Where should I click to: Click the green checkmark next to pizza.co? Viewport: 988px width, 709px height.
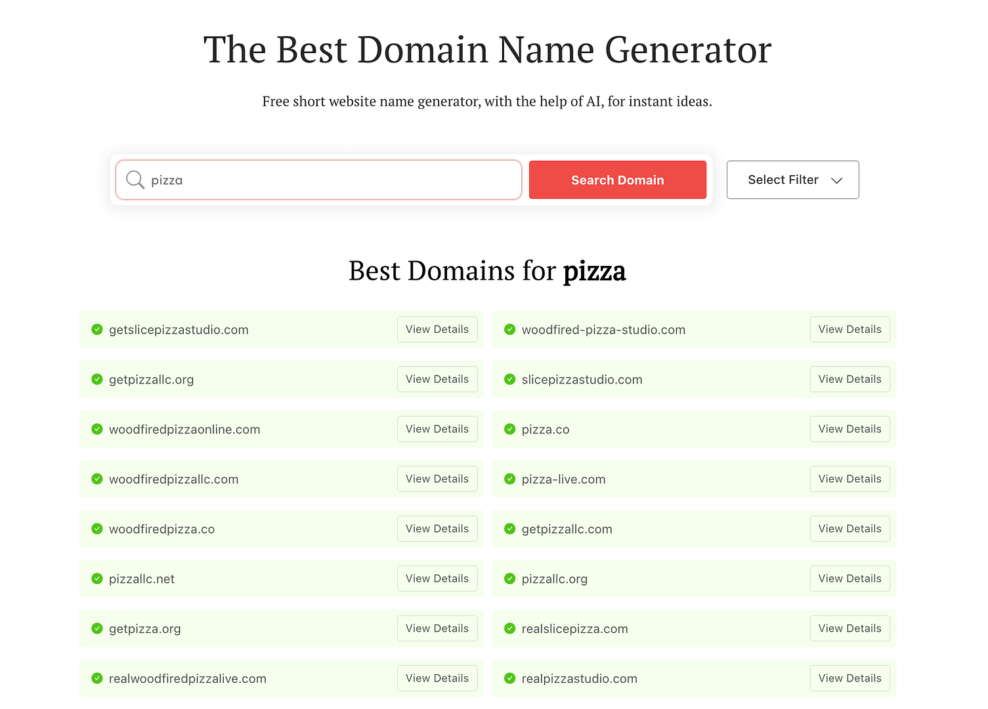(x=509, y=429)
